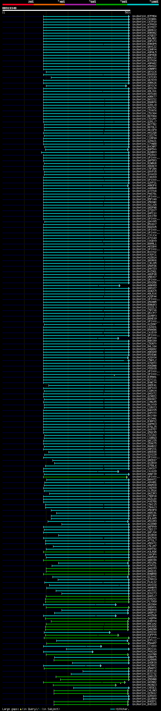161x711 pixels.
Task: Pick the UniRef100_B6K6K7 label
Action: point(144,399)
